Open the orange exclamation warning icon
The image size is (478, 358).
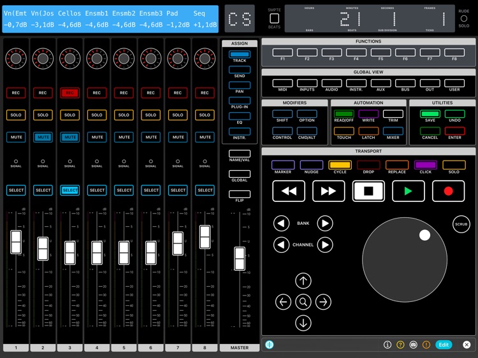[426, 345]
